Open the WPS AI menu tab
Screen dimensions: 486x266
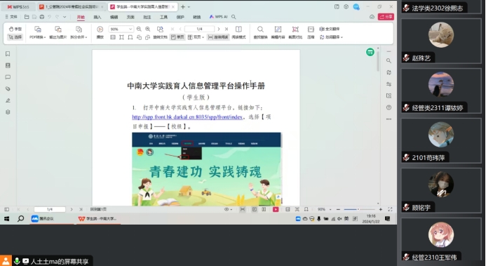point(218,17)
